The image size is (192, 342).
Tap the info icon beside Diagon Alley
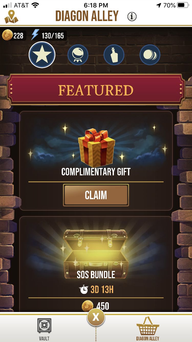[x=132, y=17]
